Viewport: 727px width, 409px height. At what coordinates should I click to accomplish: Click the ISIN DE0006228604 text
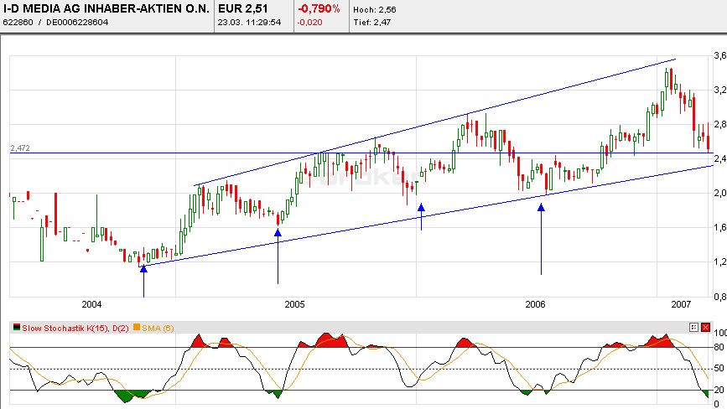pyautogui.click(x=77, y=23)
